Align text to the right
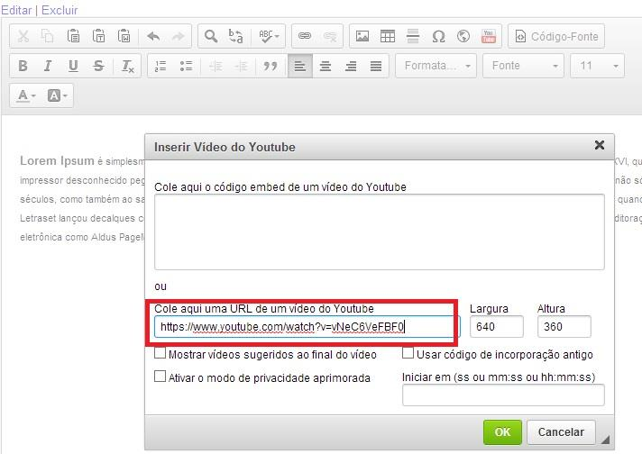The height and width of the screenshot is (454, 642). 351,66
